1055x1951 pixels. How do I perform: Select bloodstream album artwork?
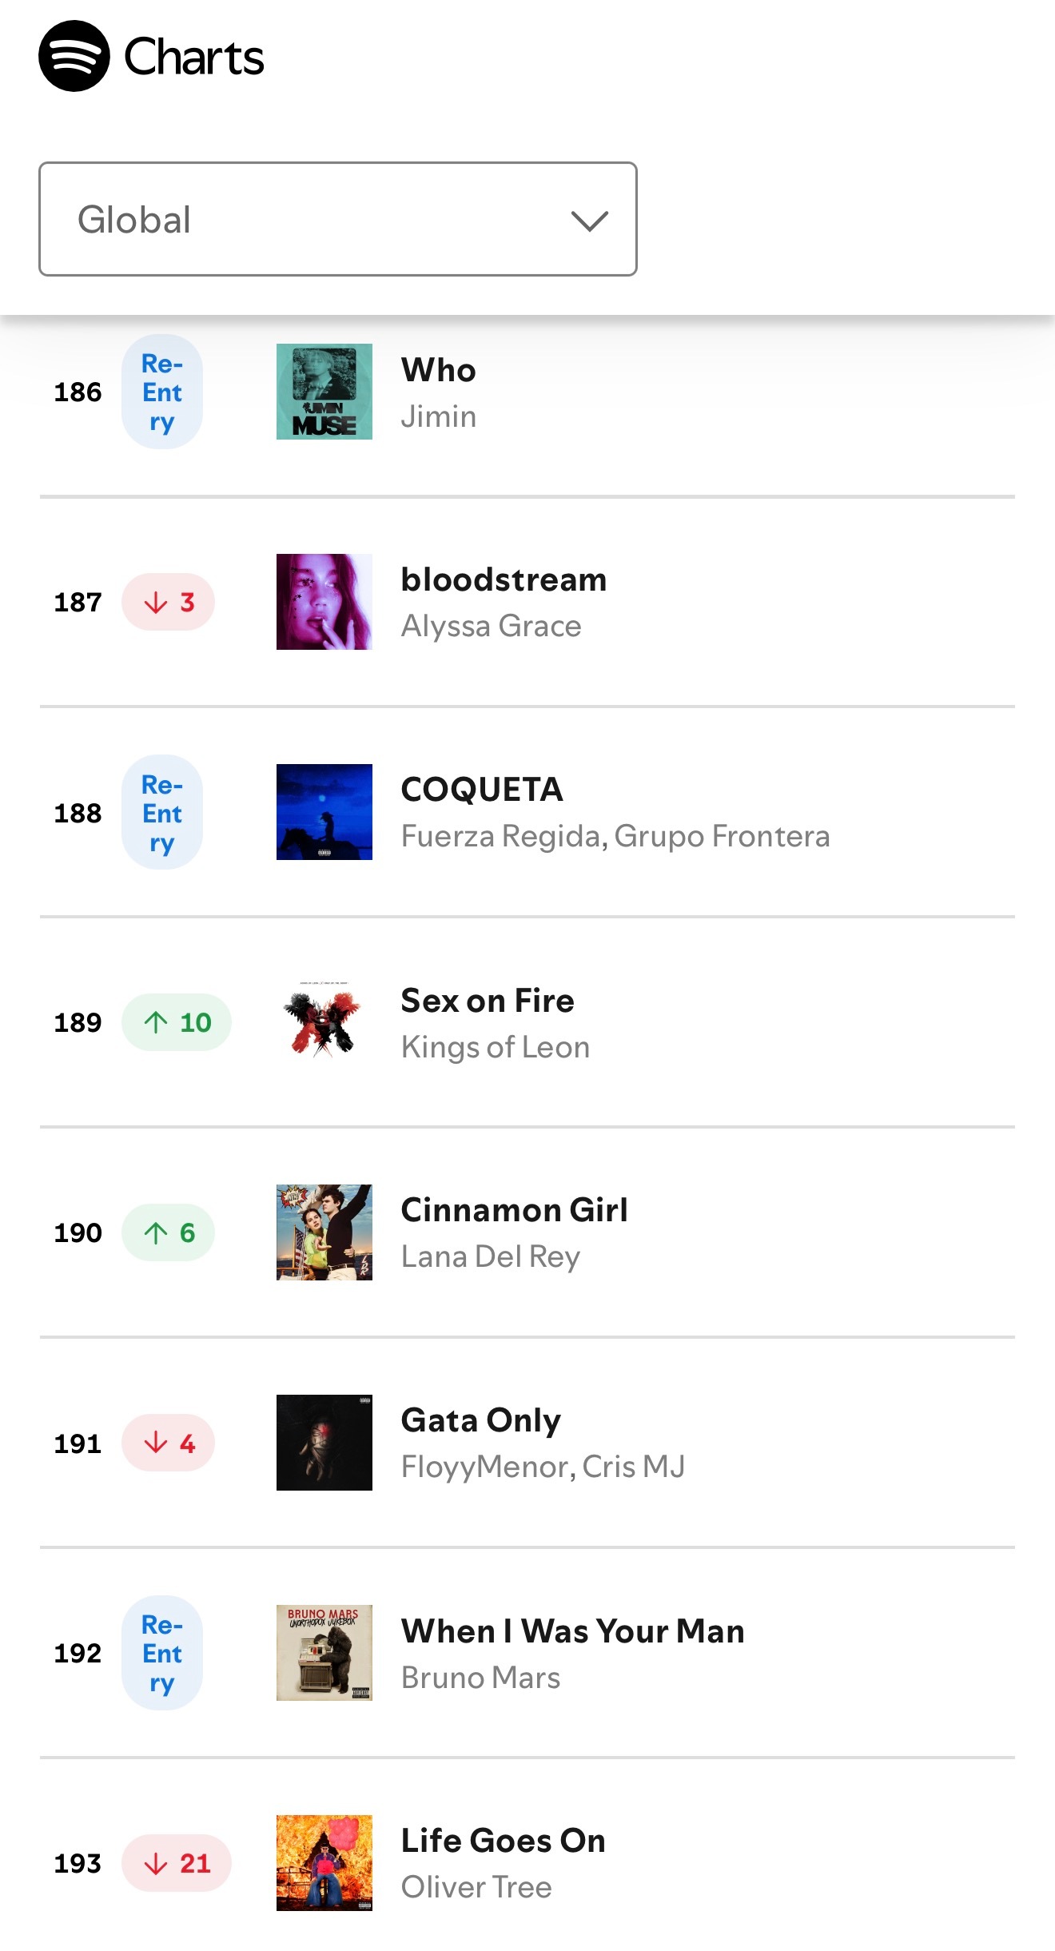coord(324,602)
